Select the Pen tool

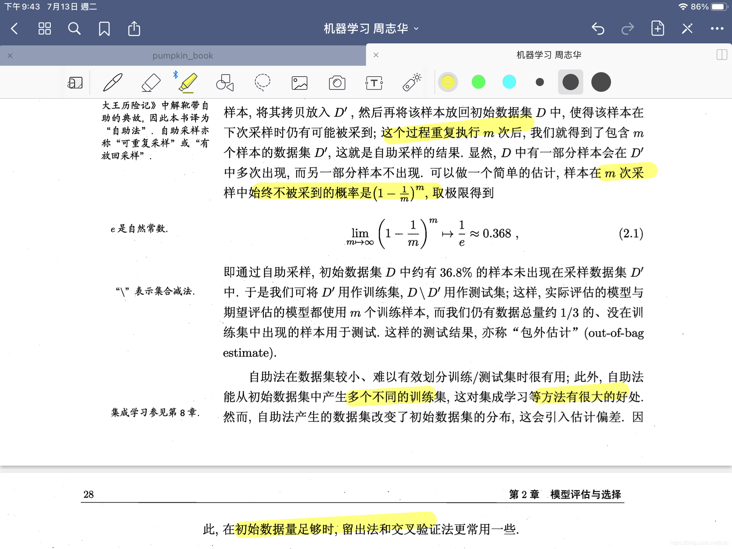coord(113,82)
